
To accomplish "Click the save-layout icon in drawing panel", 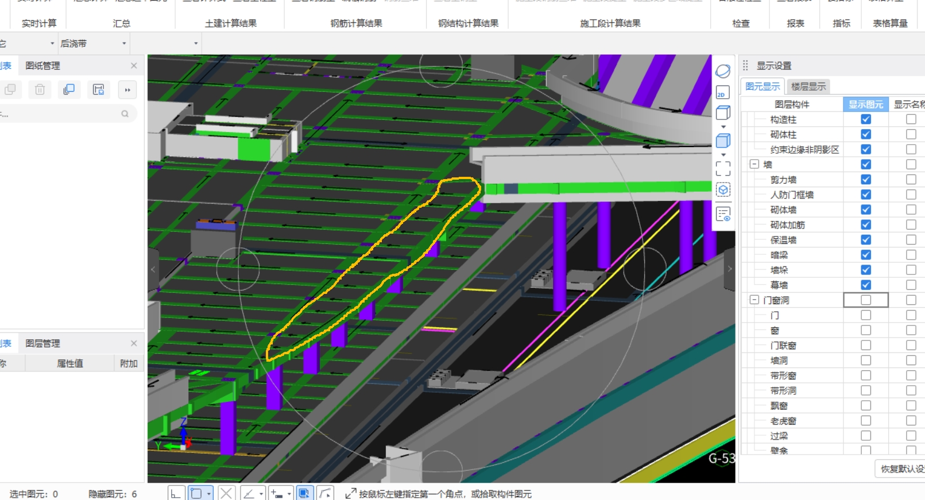I will (98, 90).
